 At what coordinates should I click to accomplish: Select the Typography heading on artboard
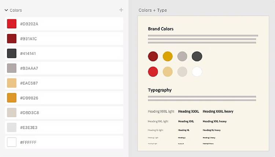(159, 90)
